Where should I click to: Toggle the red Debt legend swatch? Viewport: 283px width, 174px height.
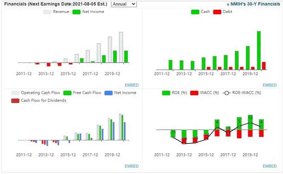217,12
